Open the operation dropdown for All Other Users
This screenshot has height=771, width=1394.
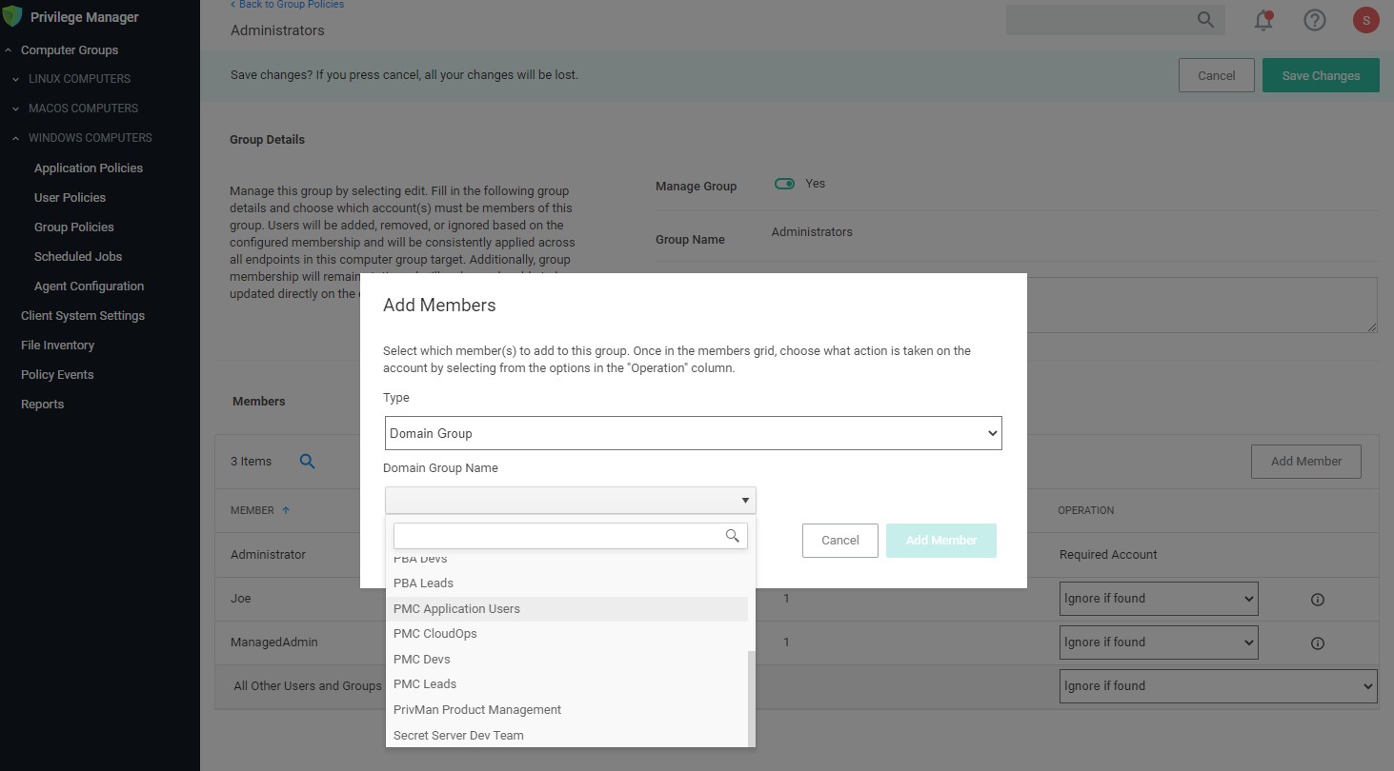(1219, 686)
